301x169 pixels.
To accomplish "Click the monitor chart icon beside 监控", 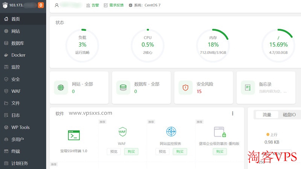I will [6, 67].
